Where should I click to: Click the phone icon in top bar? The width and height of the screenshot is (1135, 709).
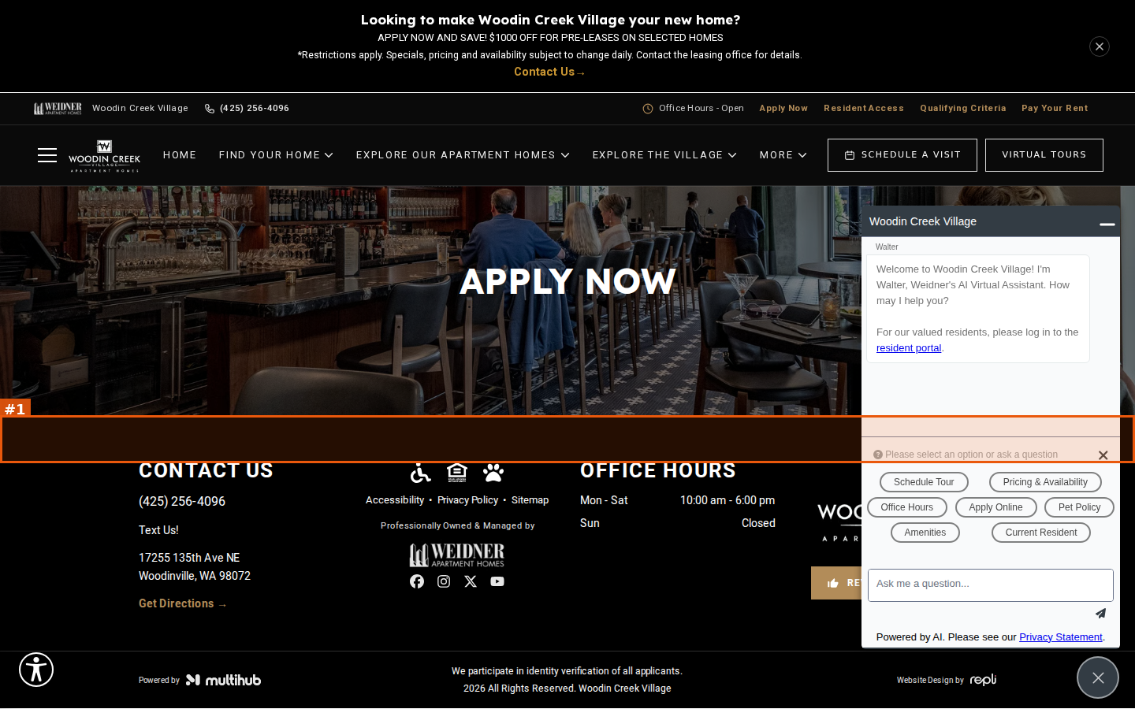pyautogui.click(x=210, y=109)
